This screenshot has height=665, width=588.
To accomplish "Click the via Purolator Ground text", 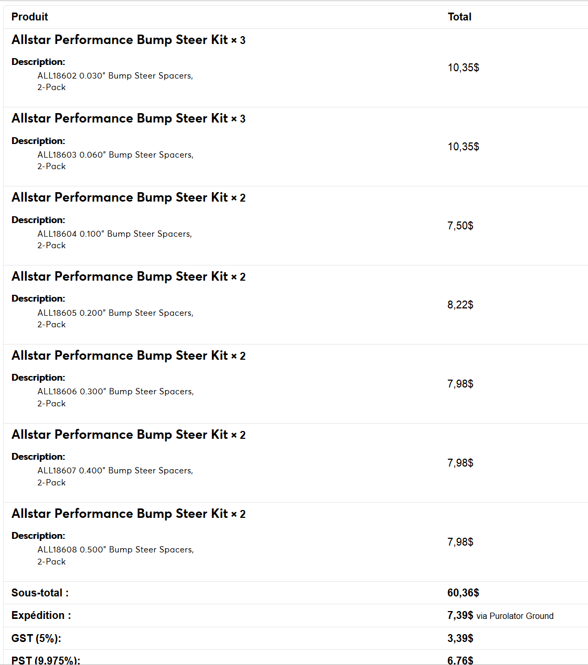I will pos(515,616).
